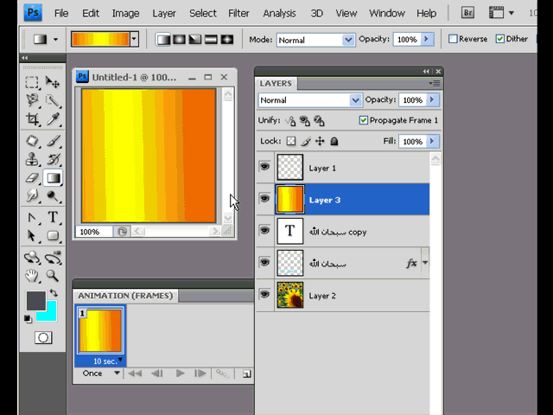Play the animation
Viewport: 553px width, 415px height.
[180, 373]
